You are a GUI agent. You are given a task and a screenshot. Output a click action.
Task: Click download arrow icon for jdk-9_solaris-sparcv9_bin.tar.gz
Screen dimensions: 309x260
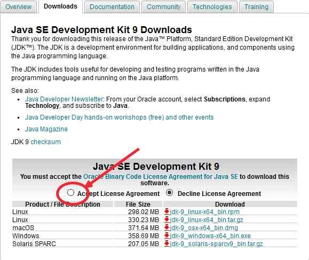(x=167, y=244)
